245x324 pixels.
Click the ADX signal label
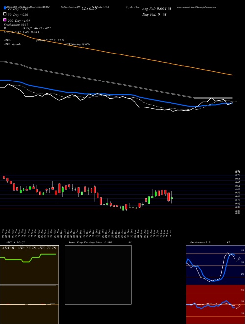click(x=12, y=44)
